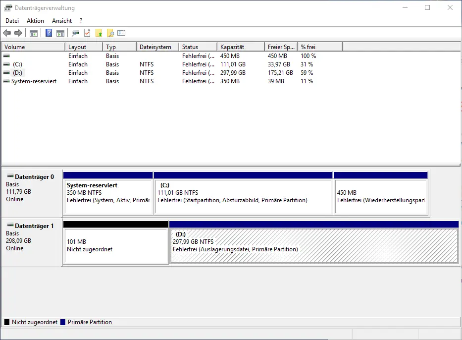
Task: Click the disk icon beside Datenträger 1
Action: coord(10,226)
